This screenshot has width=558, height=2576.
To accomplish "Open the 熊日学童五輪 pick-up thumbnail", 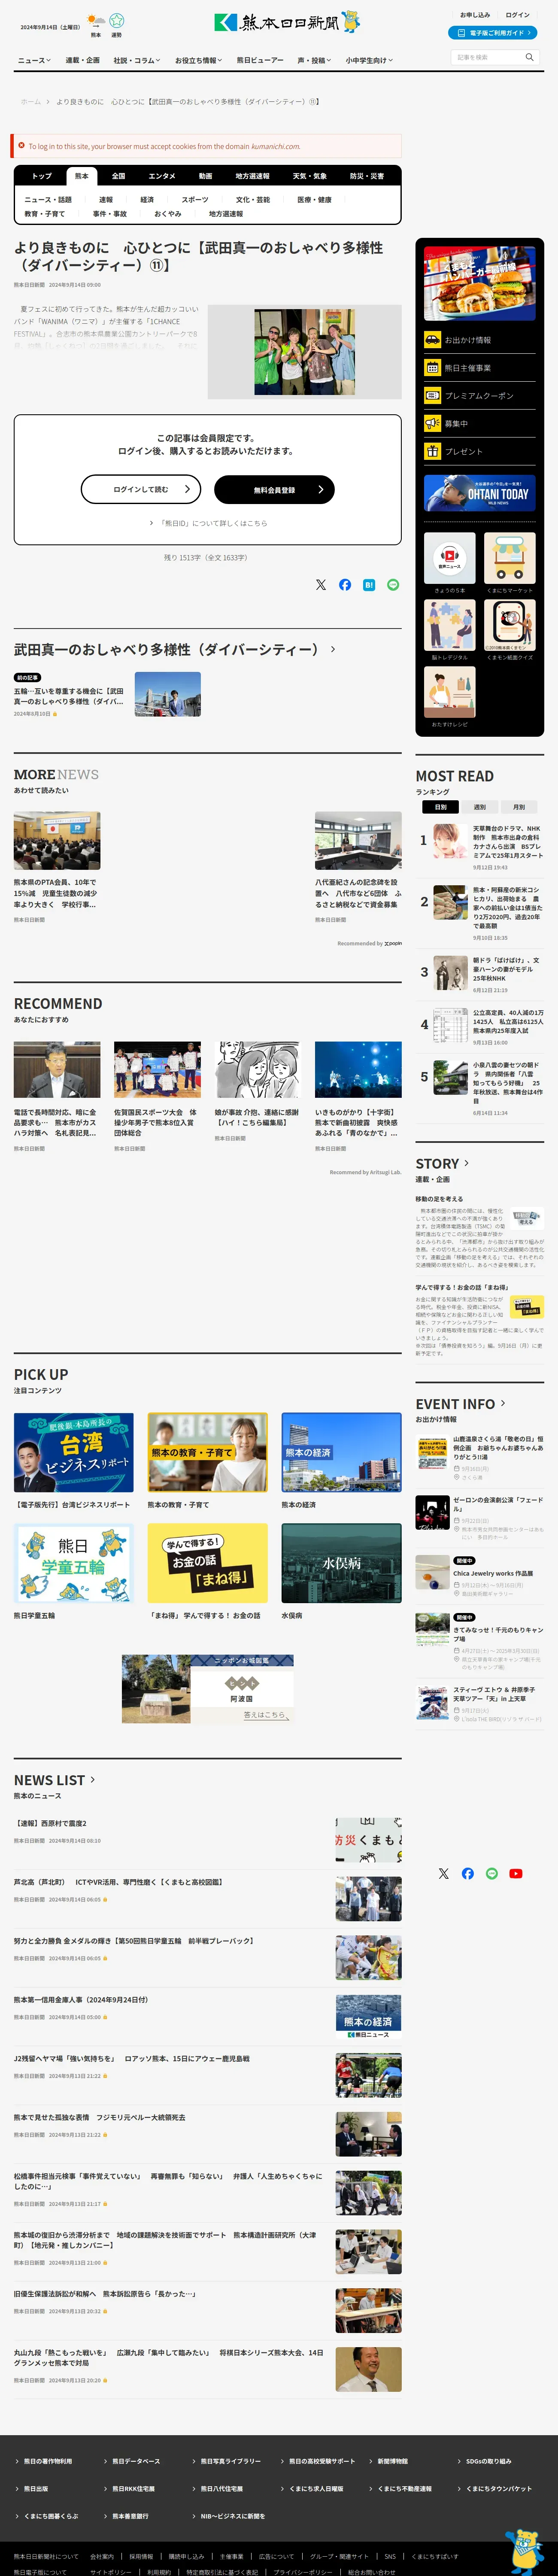I will (74, 1563).
